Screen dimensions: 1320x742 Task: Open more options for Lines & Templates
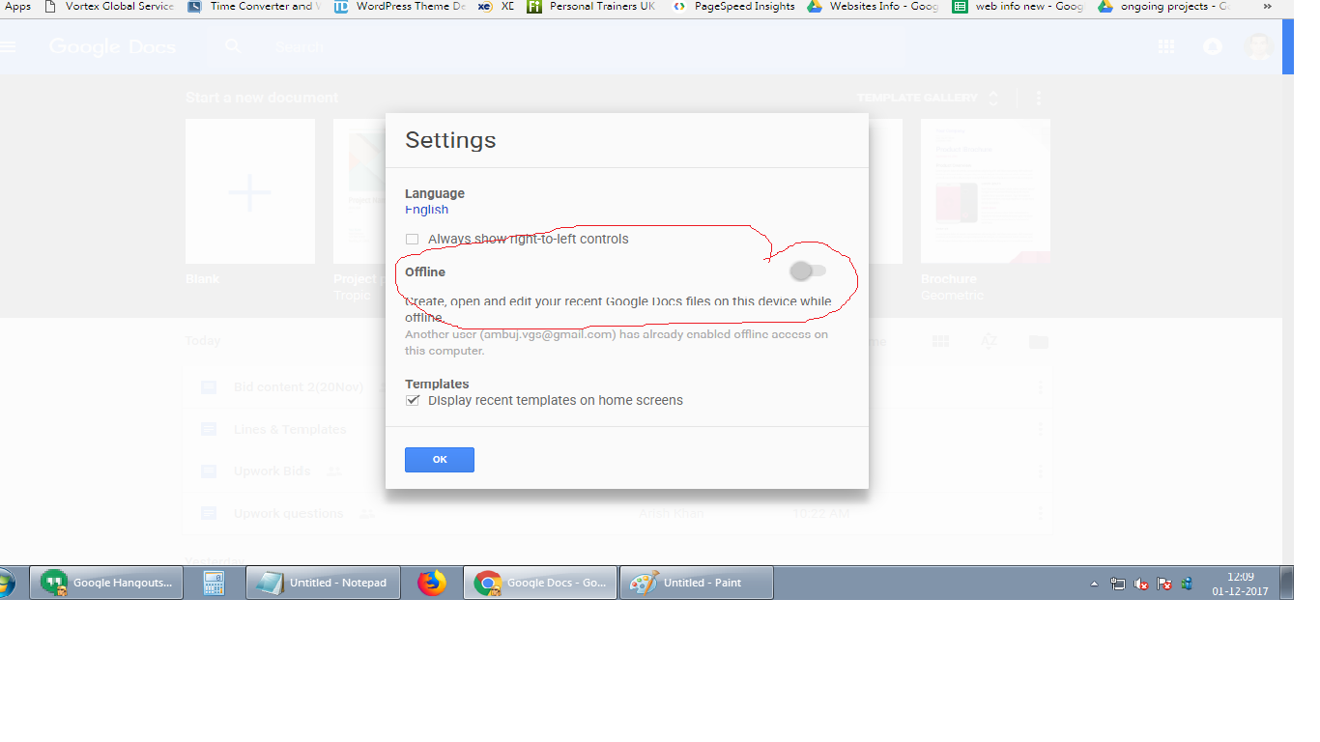(x=1040, y=429)
